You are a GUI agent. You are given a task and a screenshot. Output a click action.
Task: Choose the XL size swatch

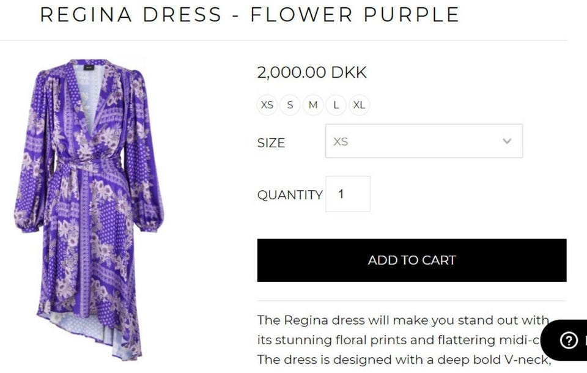click(x=359, y=105)
